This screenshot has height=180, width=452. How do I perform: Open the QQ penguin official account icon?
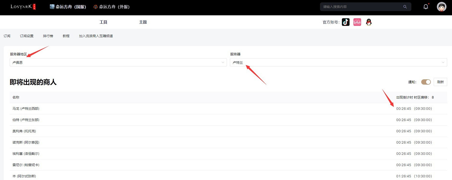point(369,22)
